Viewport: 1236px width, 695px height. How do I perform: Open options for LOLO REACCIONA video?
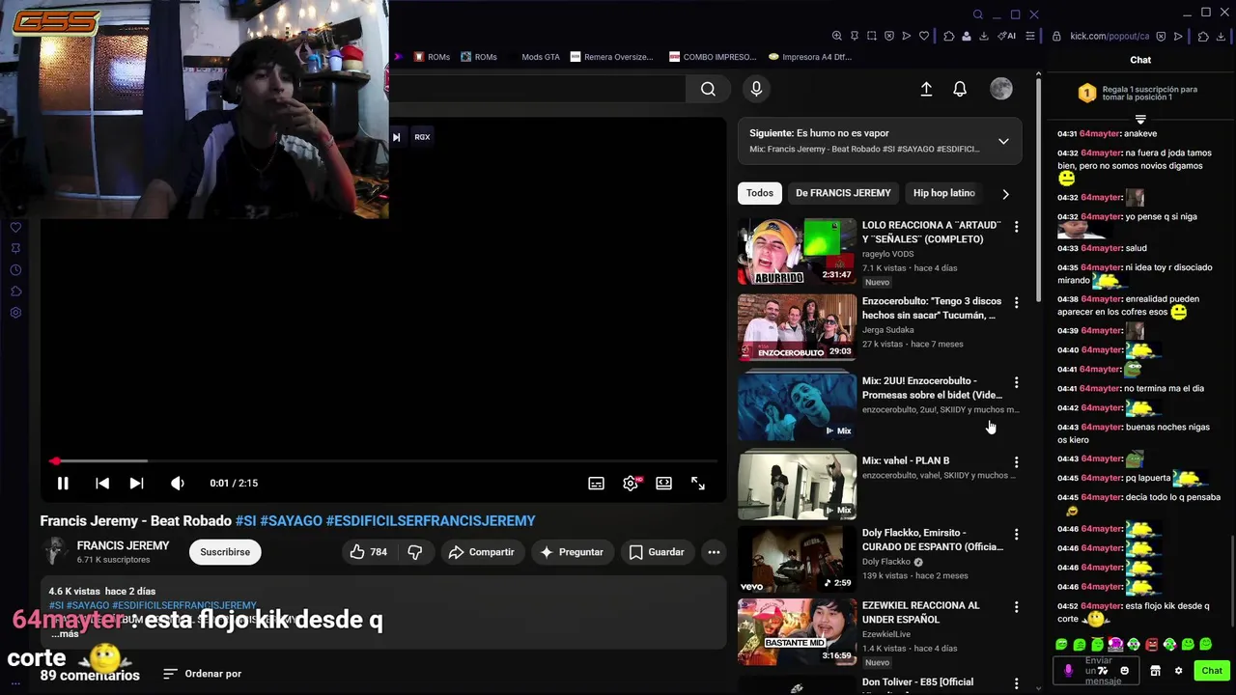coord(1016,226)
